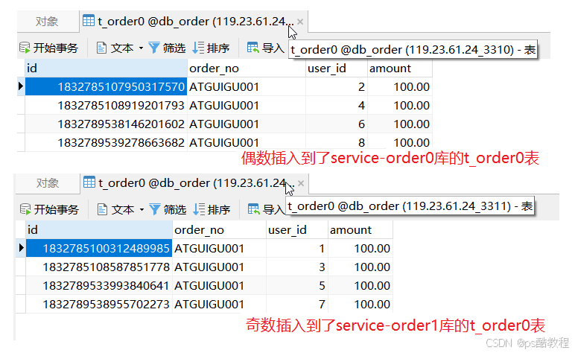The image size is (575, 353).
Task: Select t_order0 @db_order tab in upper window
Action: [x=194, y=22]
